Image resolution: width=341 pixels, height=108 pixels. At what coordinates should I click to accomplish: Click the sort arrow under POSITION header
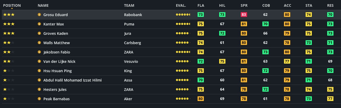coord(12,9)
